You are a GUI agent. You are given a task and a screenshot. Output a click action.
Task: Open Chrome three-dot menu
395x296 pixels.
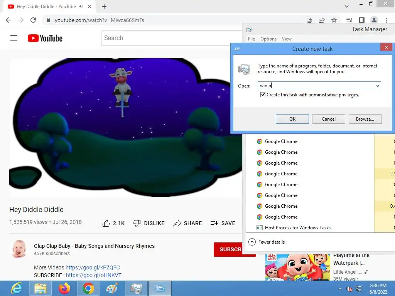(387, 20)
